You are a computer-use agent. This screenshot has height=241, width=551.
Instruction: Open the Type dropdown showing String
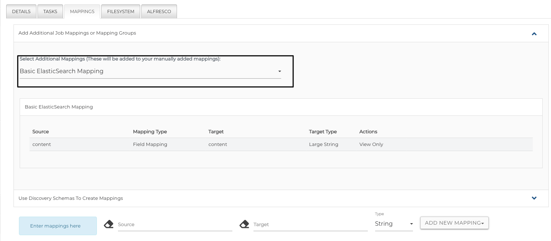coord(394,224)
